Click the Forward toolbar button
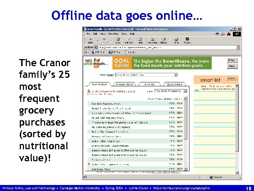The image size is (254, 191). (x=104, y=41)
